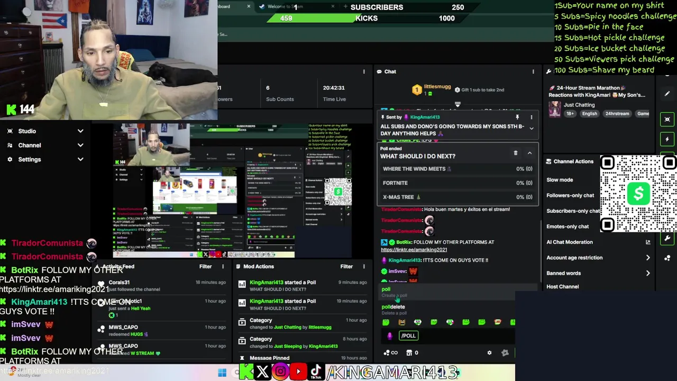Click the 24hrstream tag

[x=617, y=114]
